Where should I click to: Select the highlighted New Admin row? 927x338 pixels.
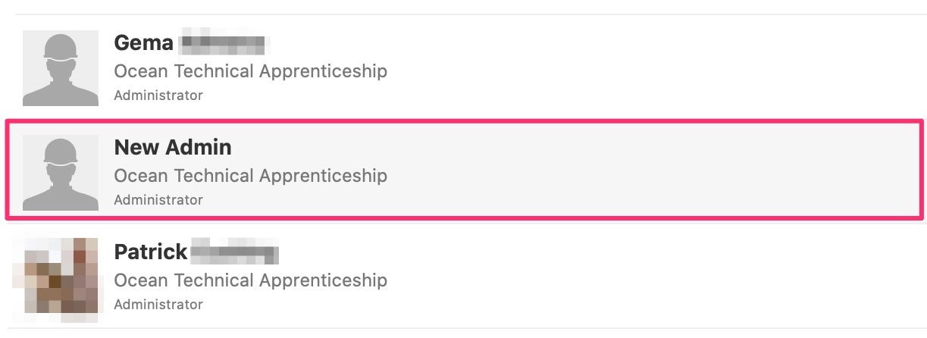(x=465, y=170)
